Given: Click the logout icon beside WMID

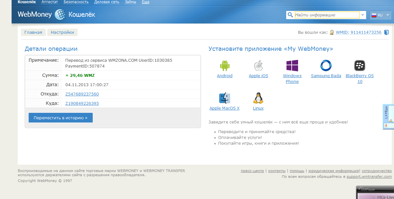Looking at the screenshot, I should click(x=387, y=32).
